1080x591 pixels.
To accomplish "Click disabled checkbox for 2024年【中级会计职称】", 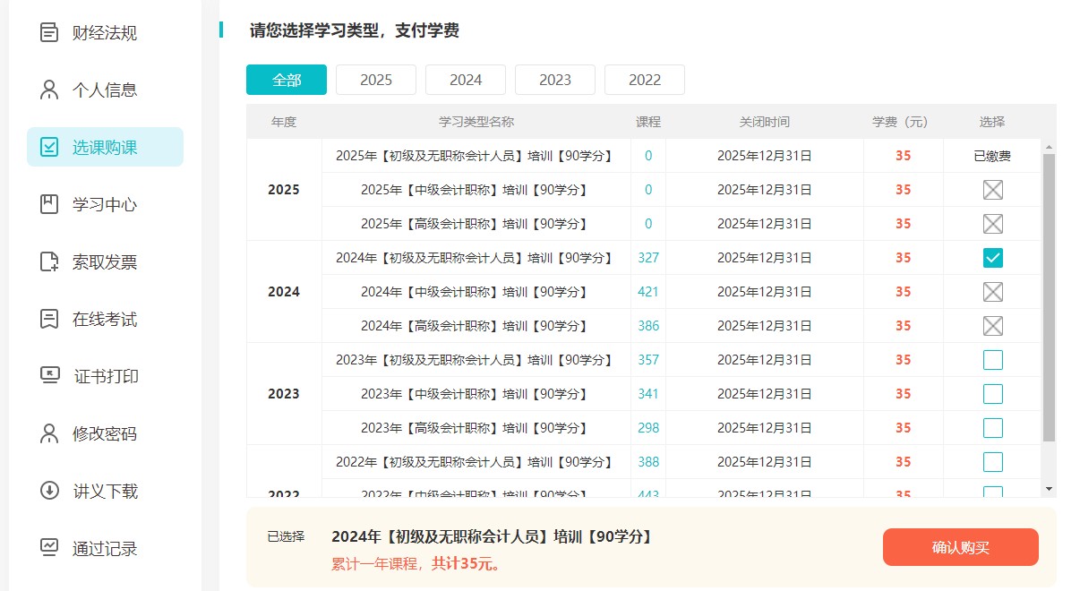I will tap(992, 292).
